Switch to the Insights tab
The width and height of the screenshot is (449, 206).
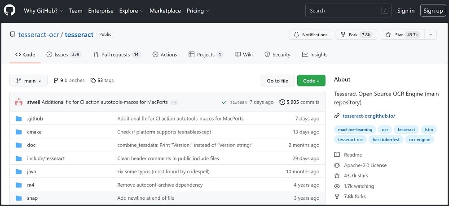click(x=315, y=55)
